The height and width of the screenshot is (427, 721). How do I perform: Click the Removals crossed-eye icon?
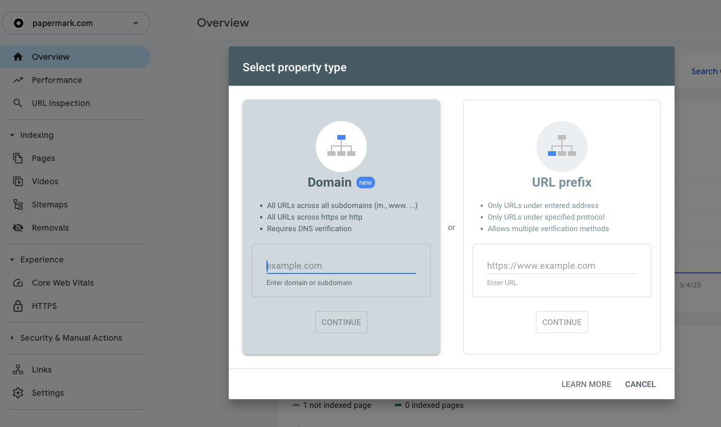pos(18,228)
